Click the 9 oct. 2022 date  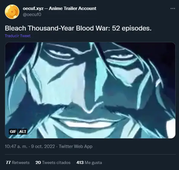click(43, 146)
